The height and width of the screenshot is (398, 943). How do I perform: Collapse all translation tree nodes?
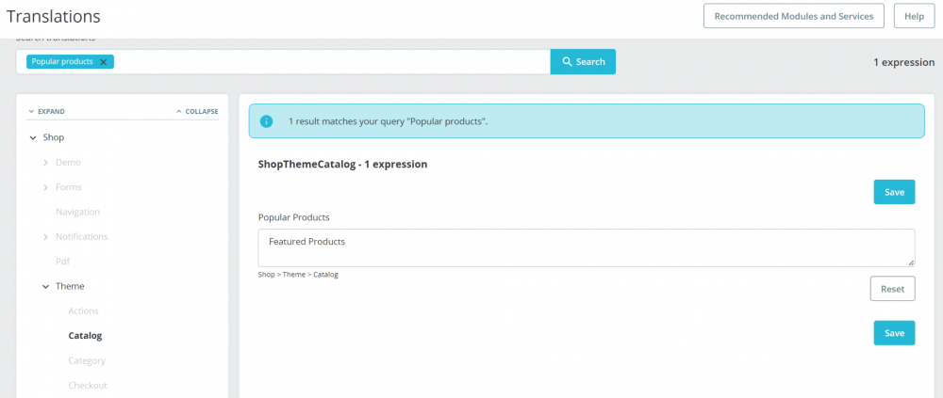point(196,111)
